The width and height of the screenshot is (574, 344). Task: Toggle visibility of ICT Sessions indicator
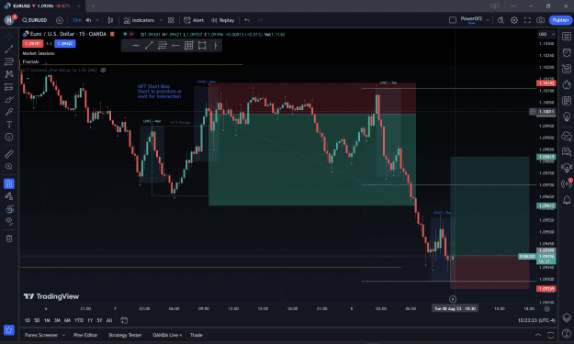pos(104,70)
